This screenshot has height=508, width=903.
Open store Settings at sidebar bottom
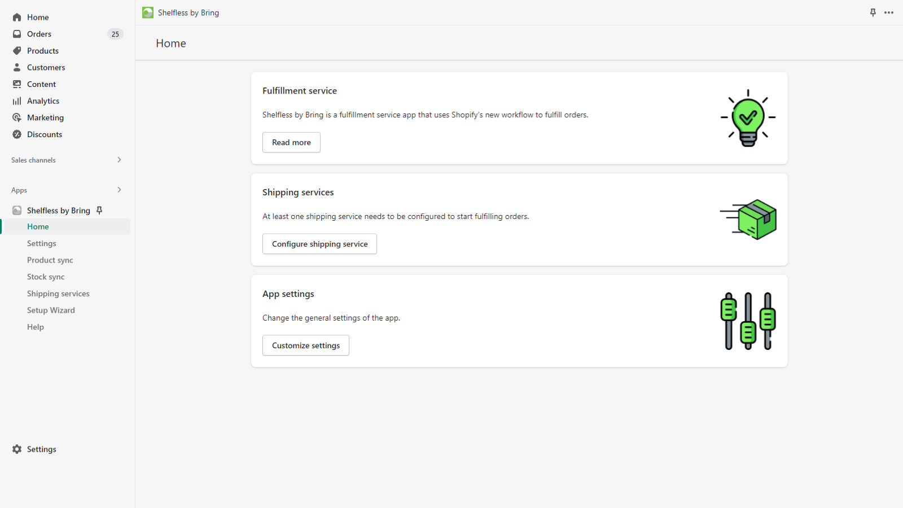click(x=42, y=449)
